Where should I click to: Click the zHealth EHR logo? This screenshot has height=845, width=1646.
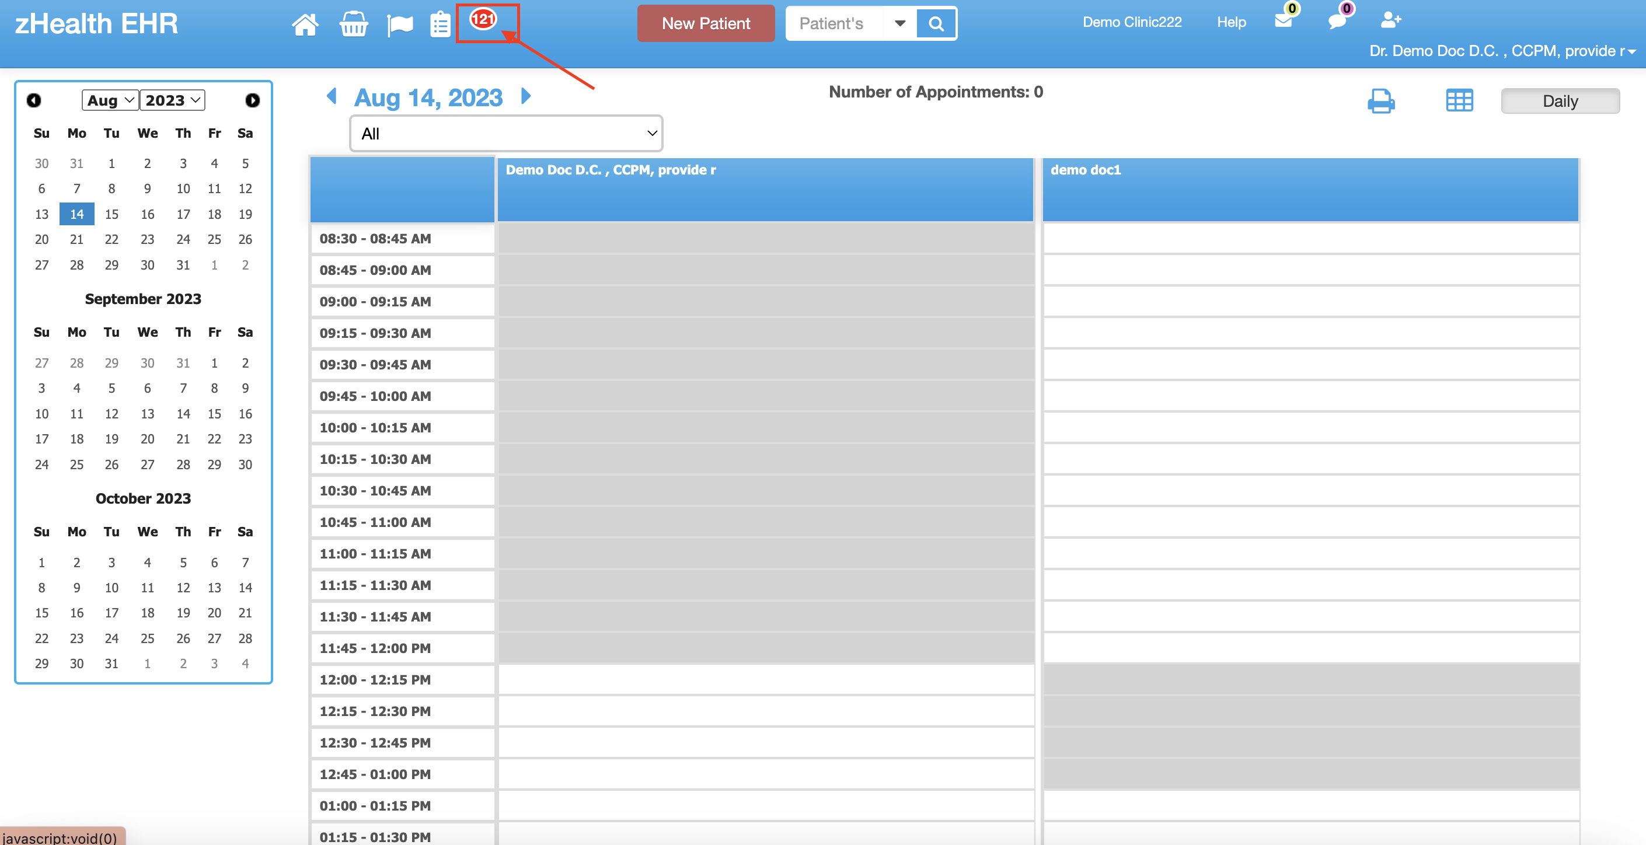tap(96, 23)
